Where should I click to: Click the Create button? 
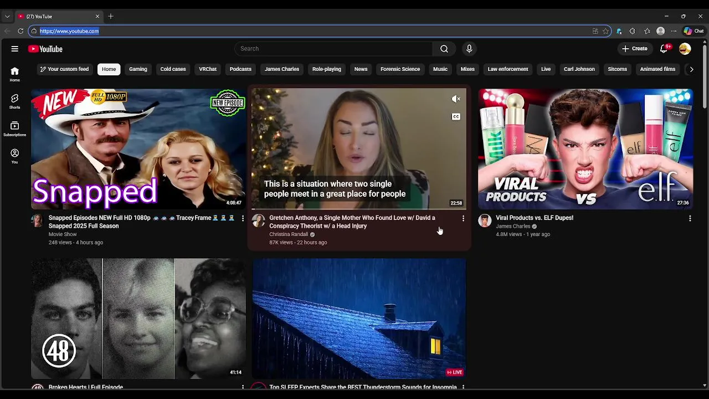[635, 49]
